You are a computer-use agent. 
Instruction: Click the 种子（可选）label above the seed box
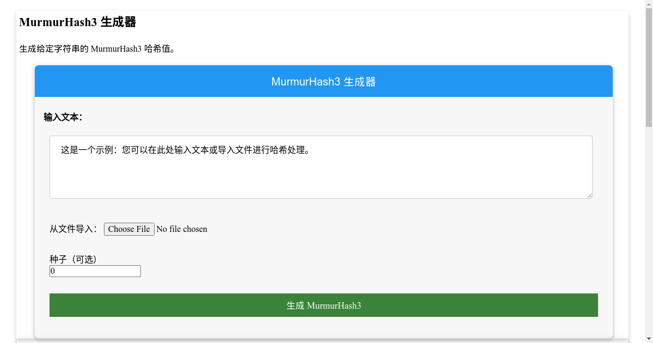73,259
